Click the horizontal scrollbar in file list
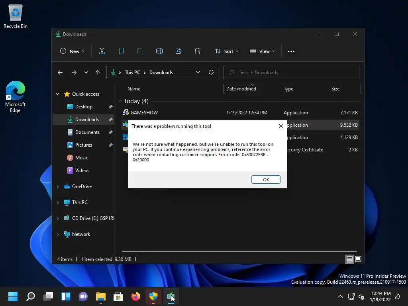Image resolution: width=408 pixels, height=306 pixels. click(239, 251)
